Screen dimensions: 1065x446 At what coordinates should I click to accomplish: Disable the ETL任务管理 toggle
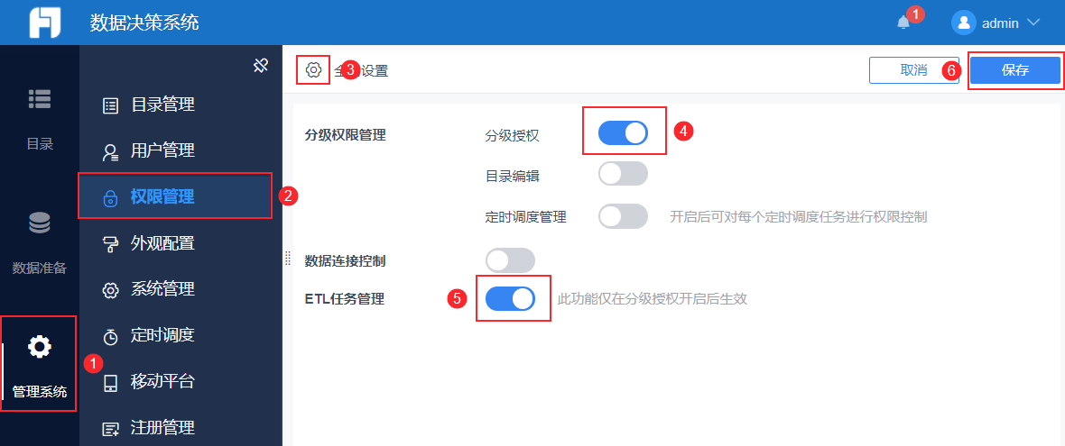(510, 298)
